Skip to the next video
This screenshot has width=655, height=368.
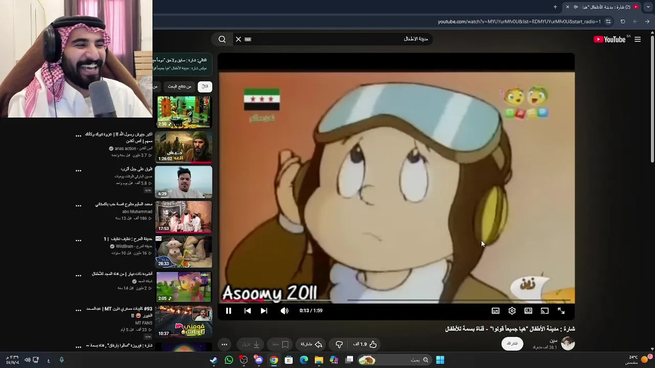(264, 311)
